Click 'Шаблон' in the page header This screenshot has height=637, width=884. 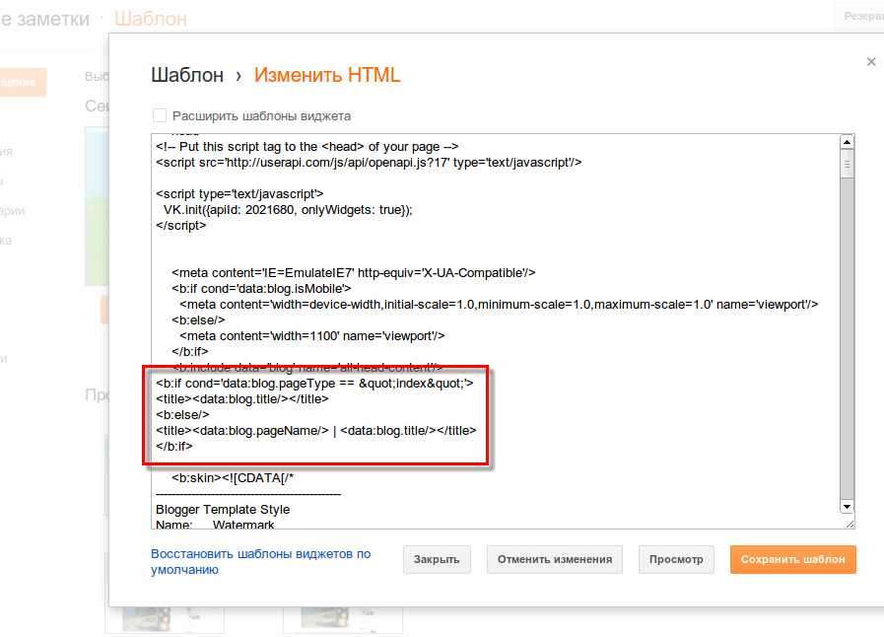click(151, 19)
